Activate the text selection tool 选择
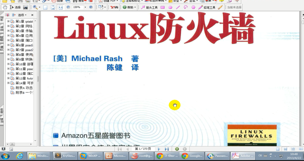Viewport: 304px width, 161px height. pyautogui.click(x=15, y=7)
